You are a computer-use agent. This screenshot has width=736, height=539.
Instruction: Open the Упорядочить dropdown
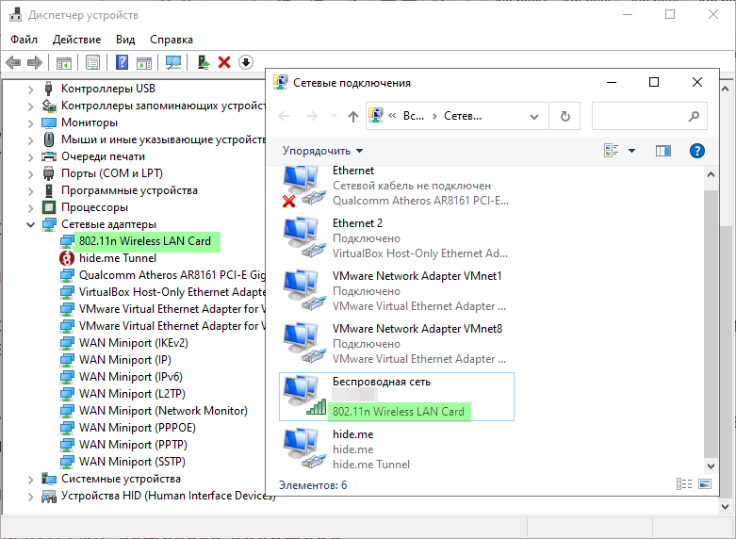[323, 151]
